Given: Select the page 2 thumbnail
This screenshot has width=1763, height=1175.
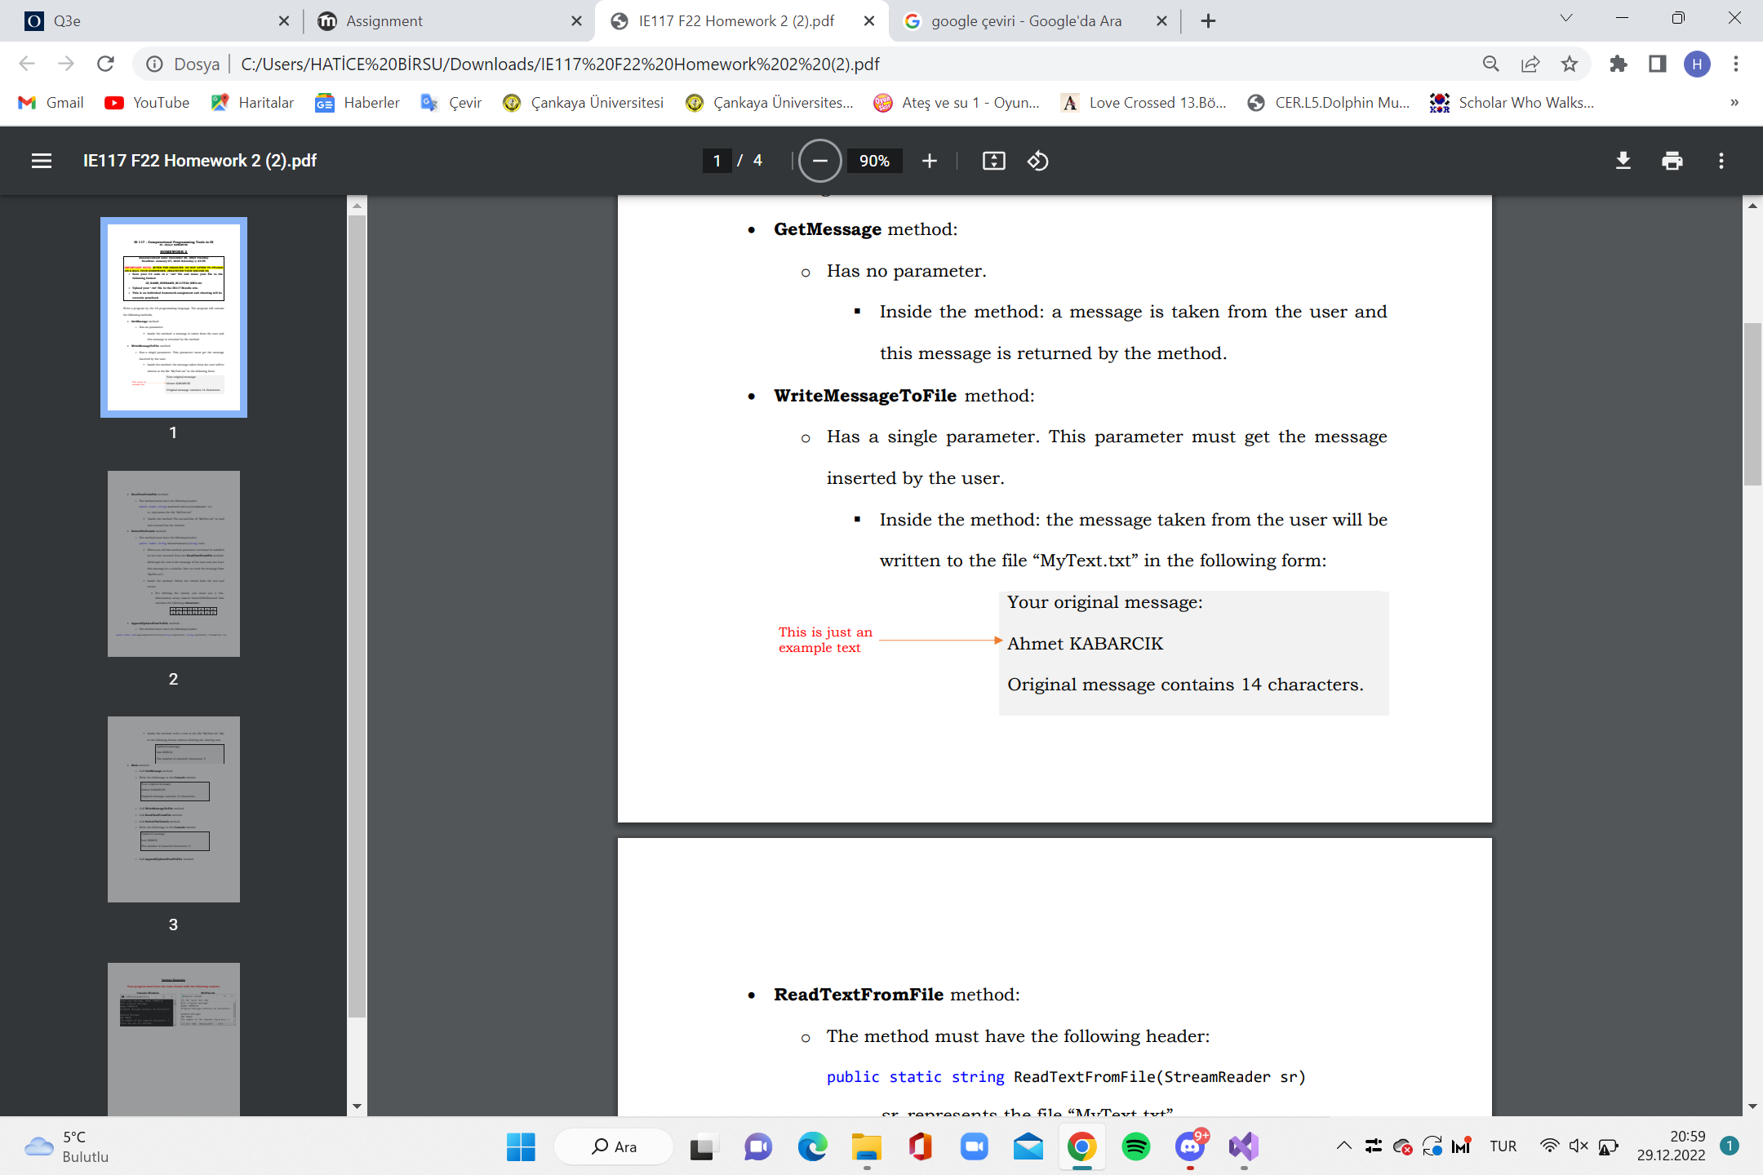Looking at the screenshot, I should click(174, 564).
